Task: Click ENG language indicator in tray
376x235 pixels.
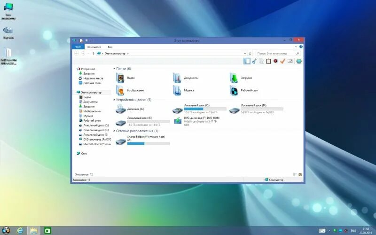Action: (353, 231)
